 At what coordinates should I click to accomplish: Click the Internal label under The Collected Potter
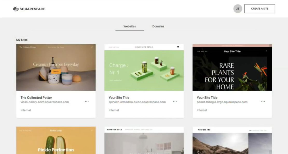(x=25, y=110)
